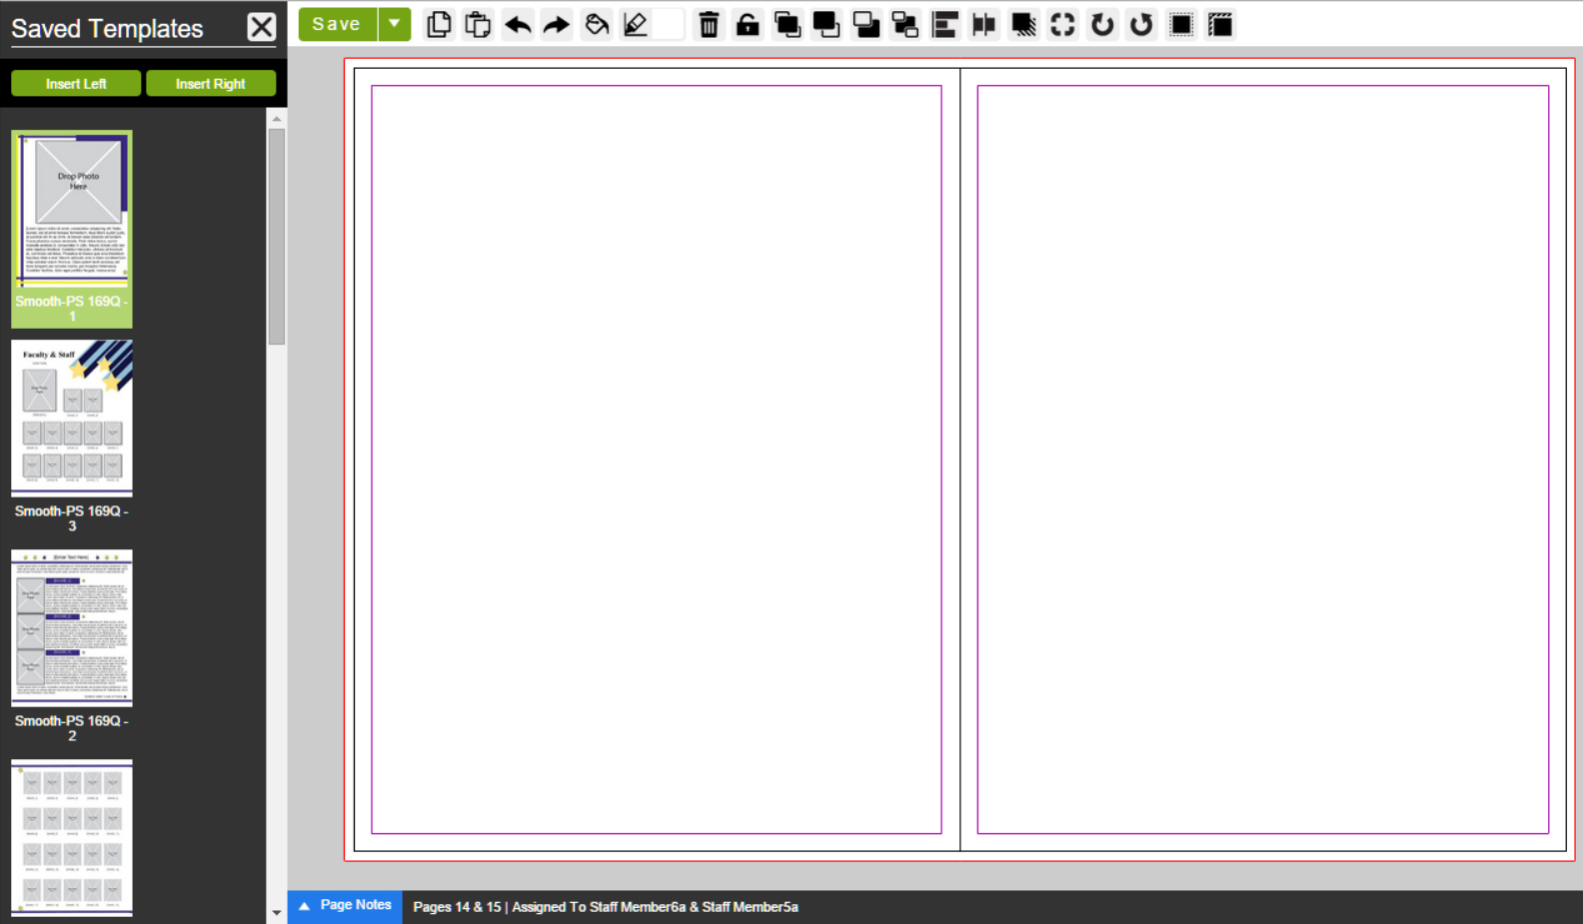Click the green Save button
Viewport: 1583px width, 924px height.
tap(337, 24)
